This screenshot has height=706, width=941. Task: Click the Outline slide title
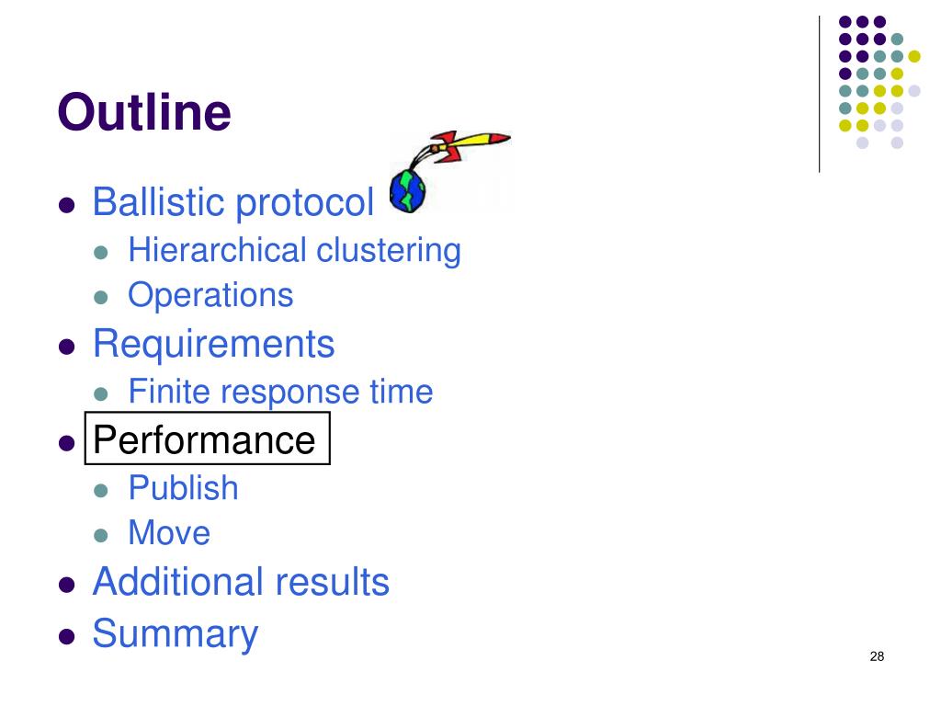(144, 111)
